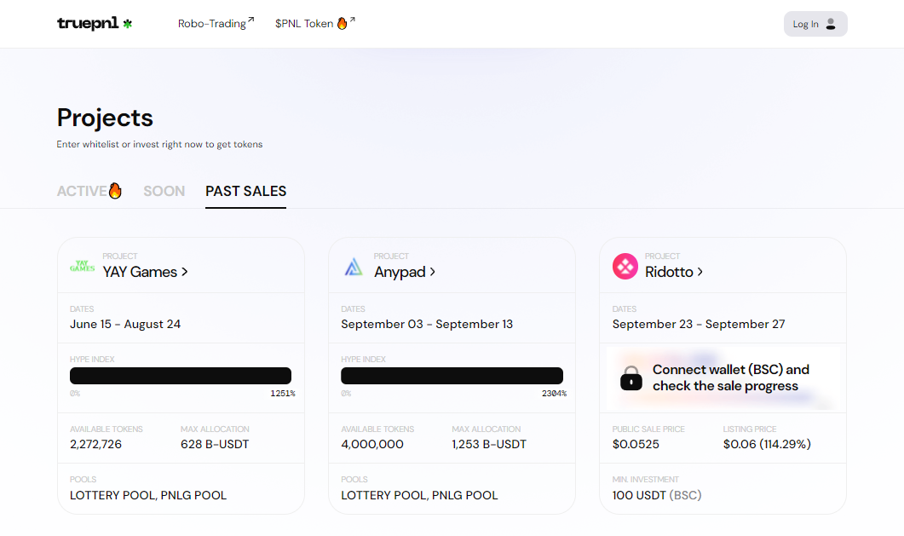Viewport: 904px width, 536px height.
Task: Select the PAST SALES tab
Action: [245, 191]
